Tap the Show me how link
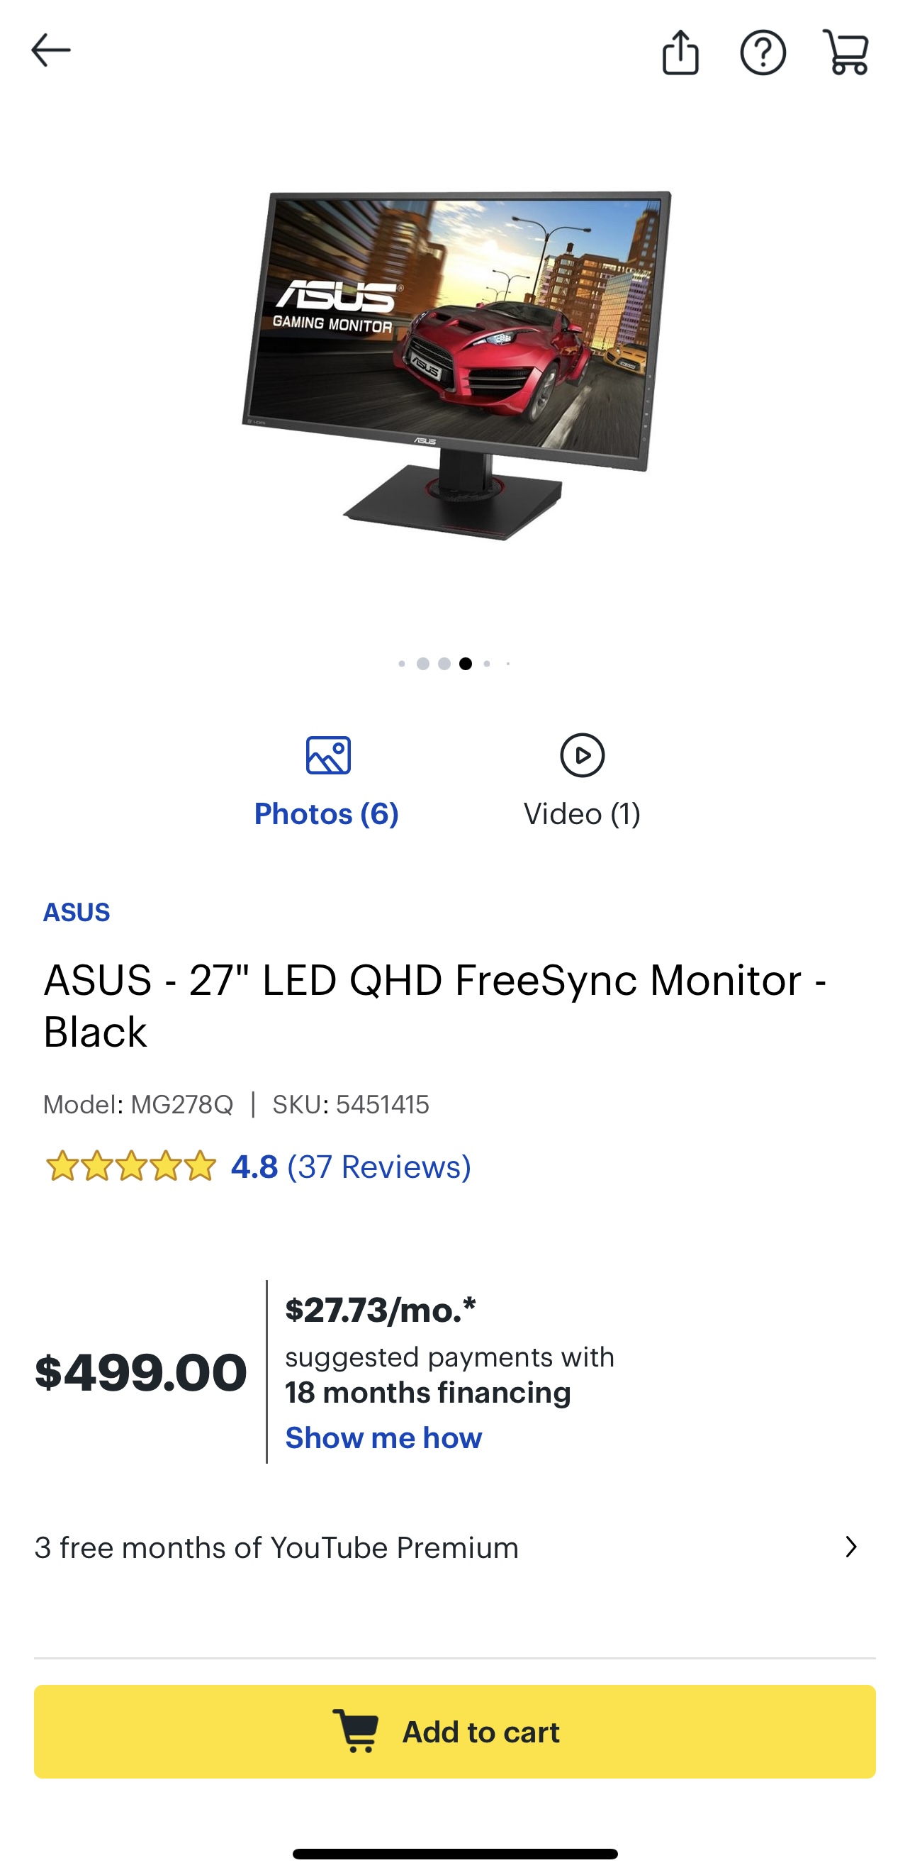 tap(383, 1437)
